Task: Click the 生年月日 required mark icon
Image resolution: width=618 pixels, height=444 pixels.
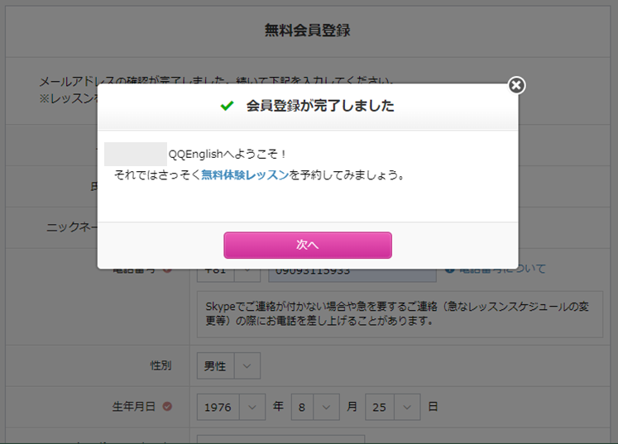Action: click(167, 406)
